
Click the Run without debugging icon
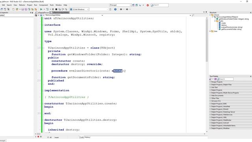[47, 9]
